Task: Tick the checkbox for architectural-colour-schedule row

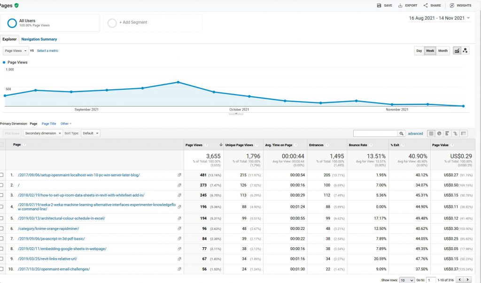Action: point(2,218)
